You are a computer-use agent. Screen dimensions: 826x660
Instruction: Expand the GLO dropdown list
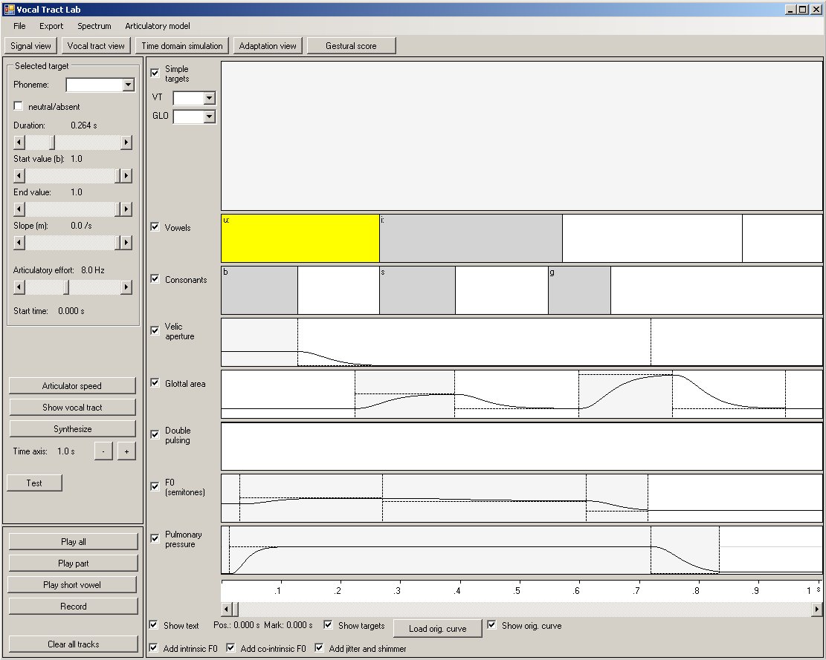point(209,117)
